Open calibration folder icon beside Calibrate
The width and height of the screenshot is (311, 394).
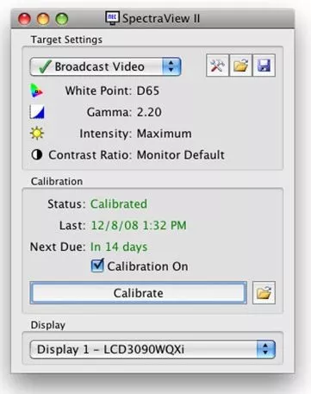[264, 293]
